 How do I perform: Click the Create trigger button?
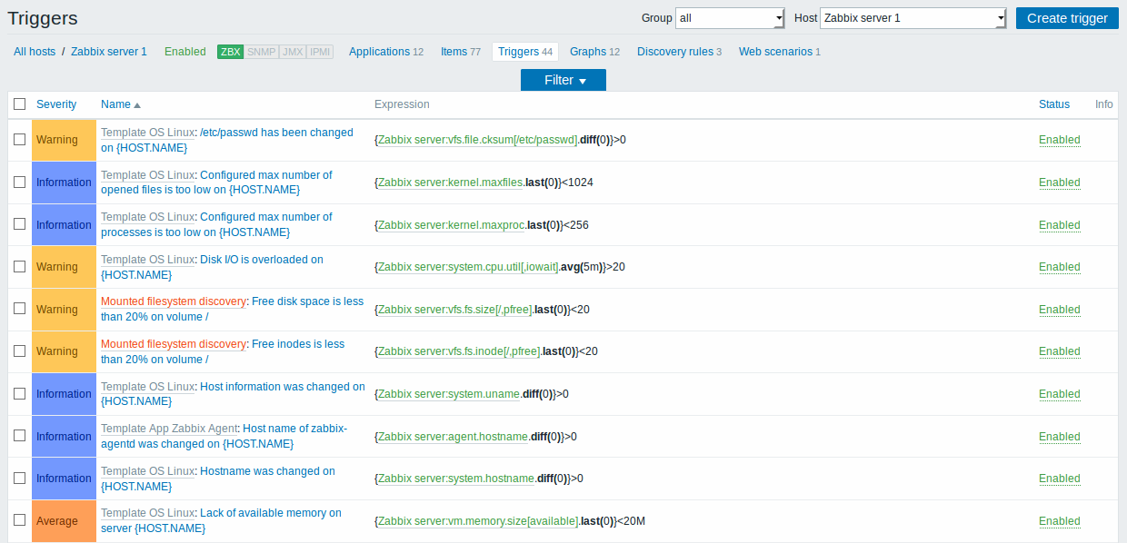1067,18
